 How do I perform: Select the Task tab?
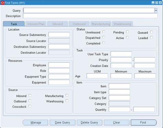(14, 24)
